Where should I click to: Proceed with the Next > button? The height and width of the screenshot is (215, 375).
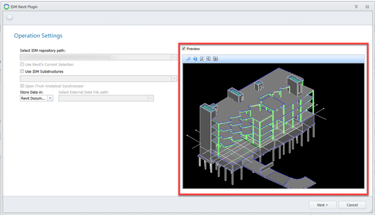(323, 205)
